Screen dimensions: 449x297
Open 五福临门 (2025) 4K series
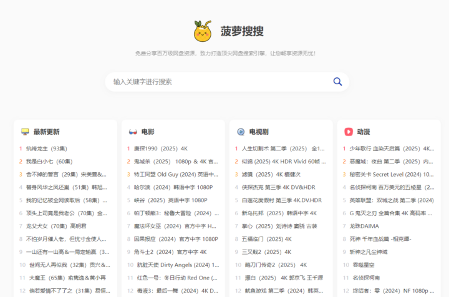tap(267, 239)
